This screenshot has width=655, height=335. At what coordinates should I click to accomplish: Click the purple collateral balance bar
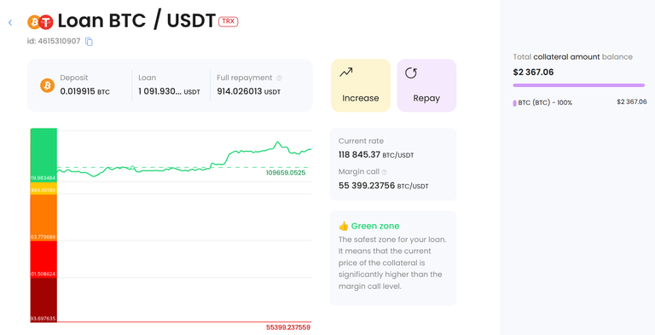[x=579, y=85]
